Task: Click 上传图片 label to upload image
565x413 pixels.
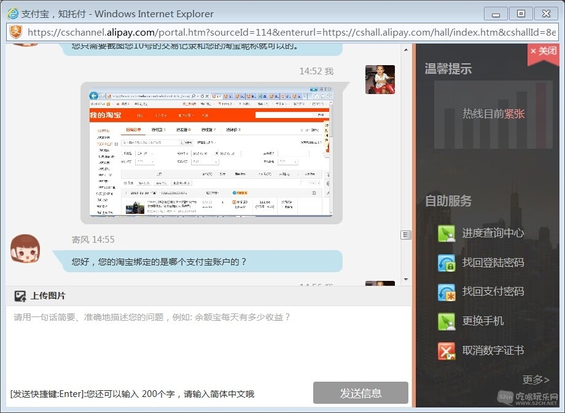Action: click(49, 296)
